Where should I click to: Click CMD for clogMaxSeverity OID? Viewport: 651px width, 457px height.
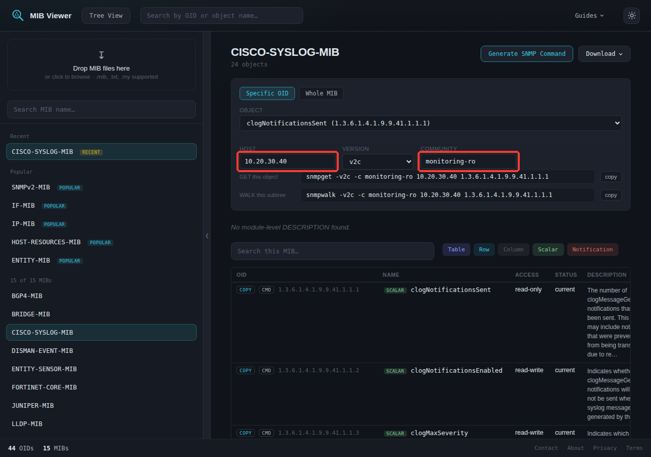click(267, 433)
